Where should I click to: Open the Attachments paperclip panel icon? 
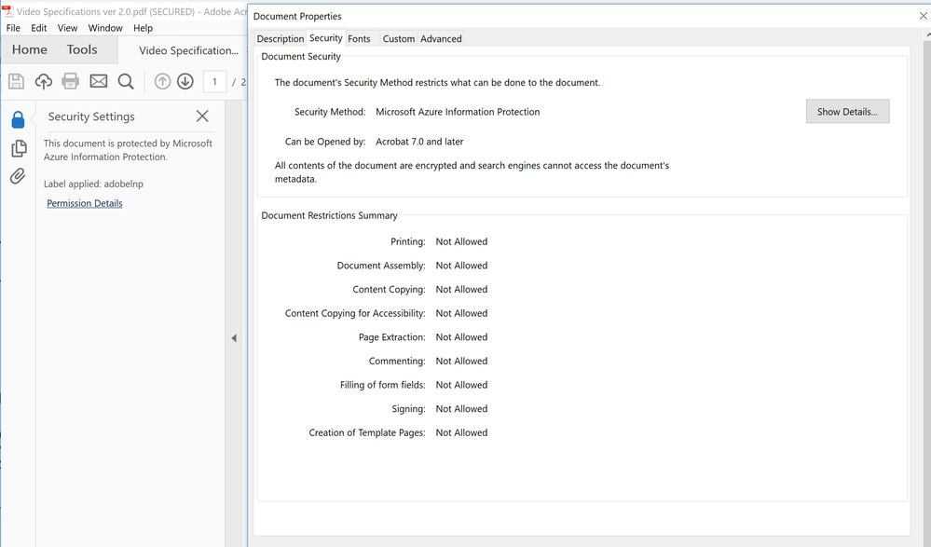18,176
